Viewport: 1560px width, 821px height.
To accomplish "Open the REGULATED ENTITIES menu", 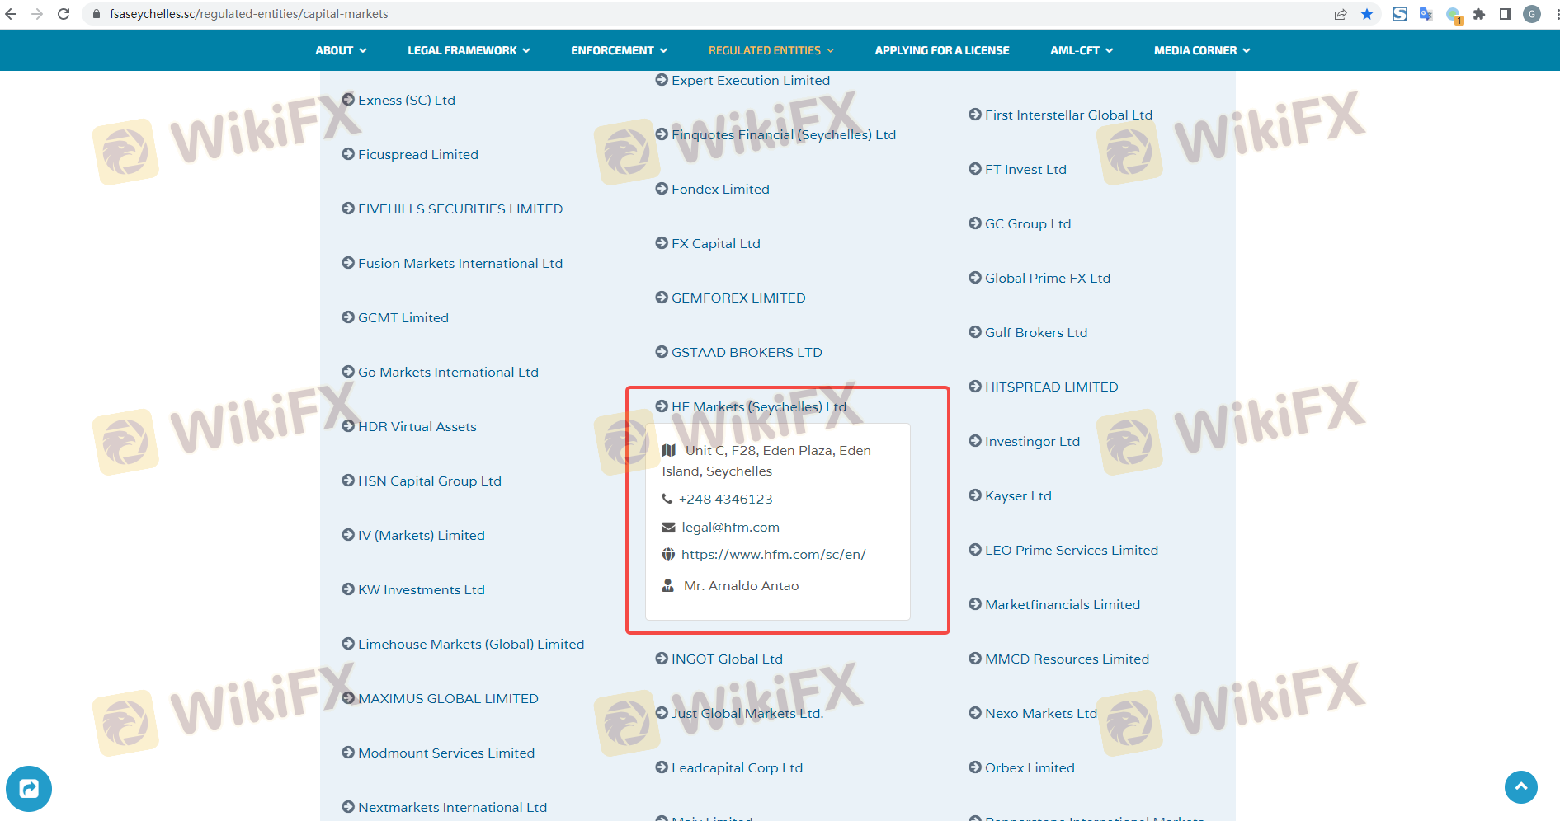I will click(x=771, y=50).
